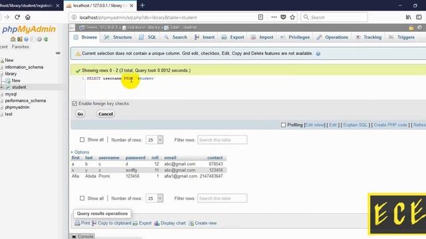Select the test database in tree
Image resolution: width=426 pixels, height=239 pixels.
(9, 114)
